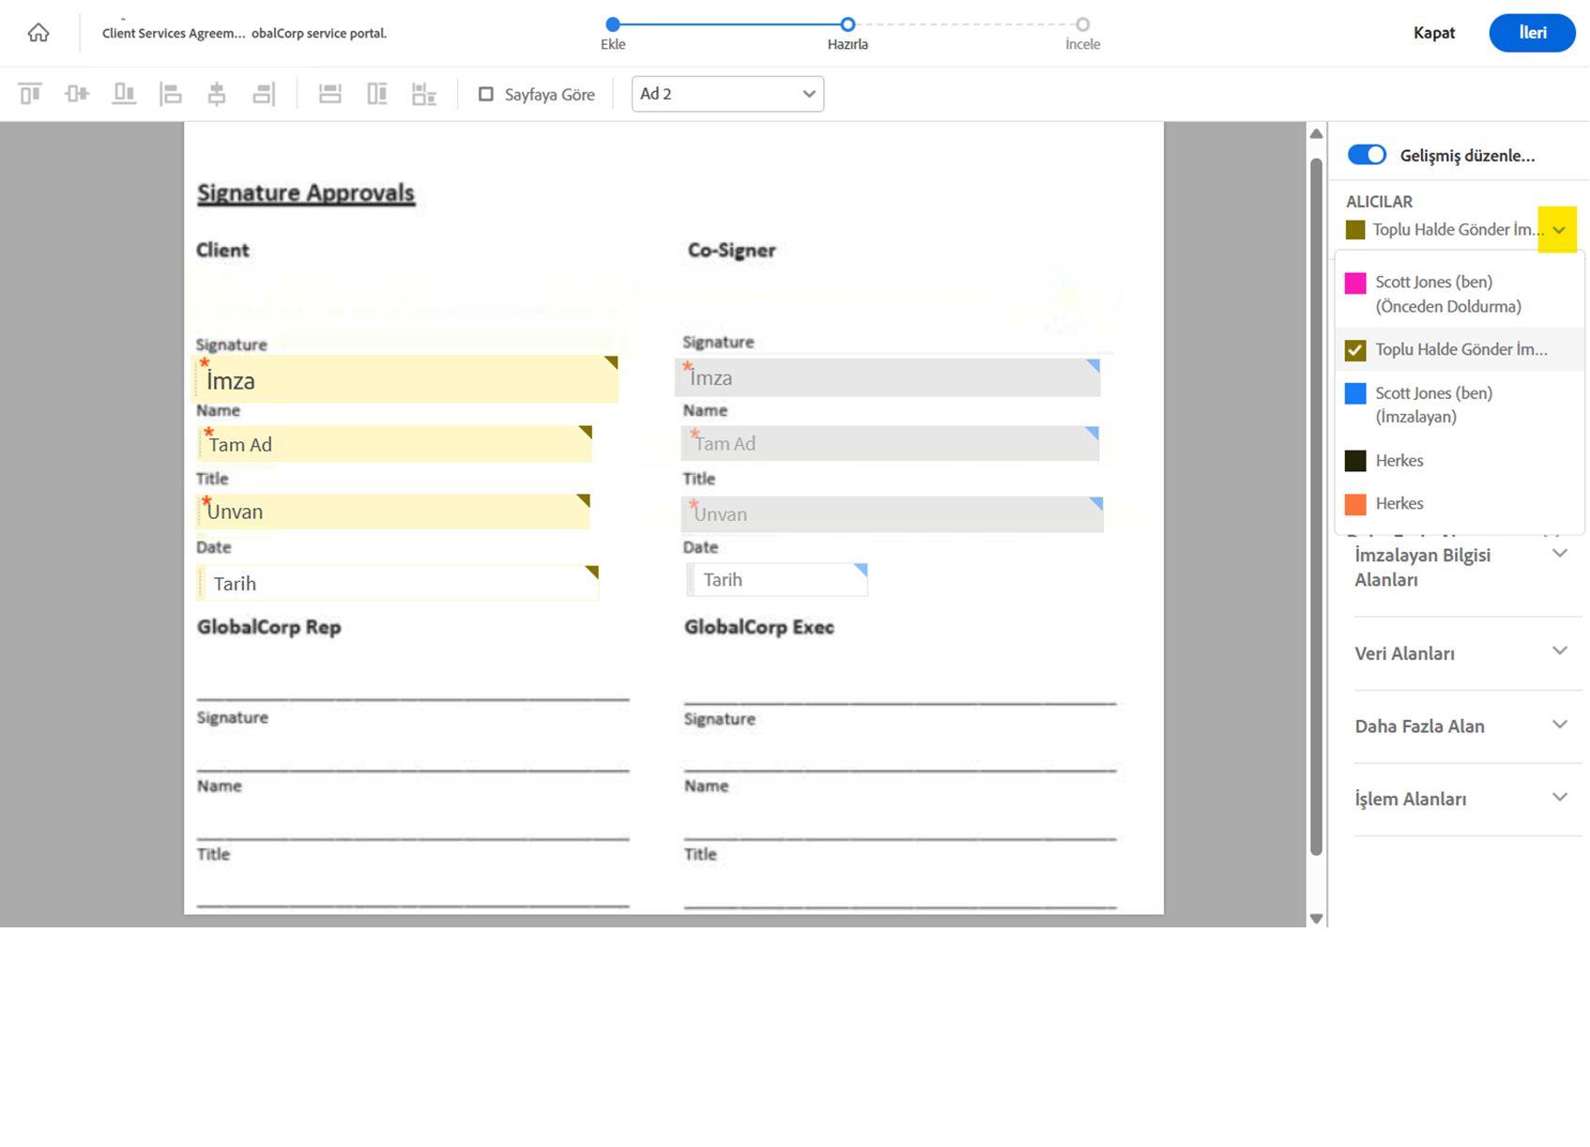The image size is (1590, 1147).
Task: Click the Client Tam Ad field
Action: pyautogui.click(x=394, y=445)
